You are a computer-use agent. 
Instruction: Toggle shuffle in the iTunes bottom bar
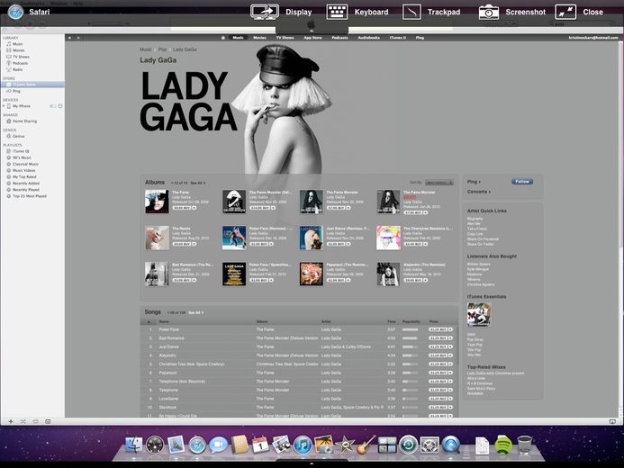[x=23, y=421]
